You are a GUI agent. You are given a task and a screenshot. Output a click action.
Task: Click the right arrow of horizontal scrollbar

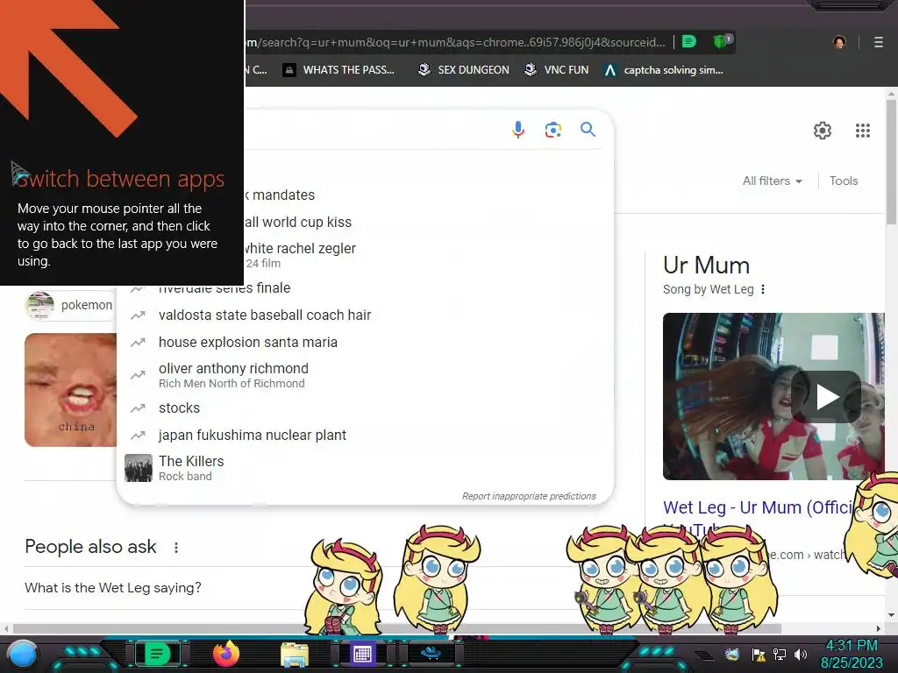click(x=879, y=628)
